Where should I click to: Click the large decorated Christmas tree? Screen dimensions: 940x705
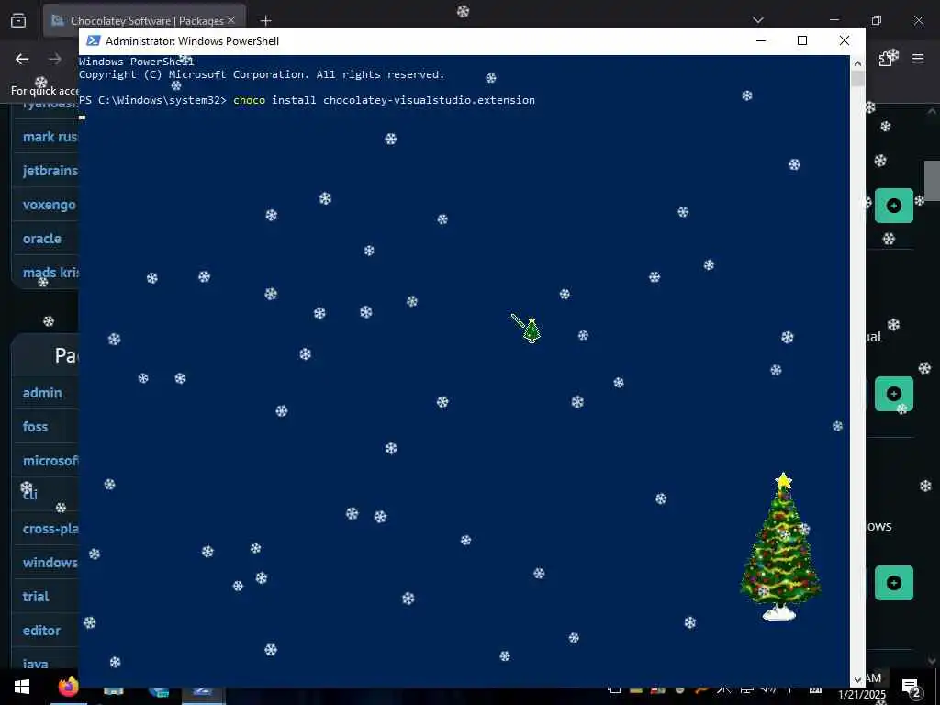(780, 546)
